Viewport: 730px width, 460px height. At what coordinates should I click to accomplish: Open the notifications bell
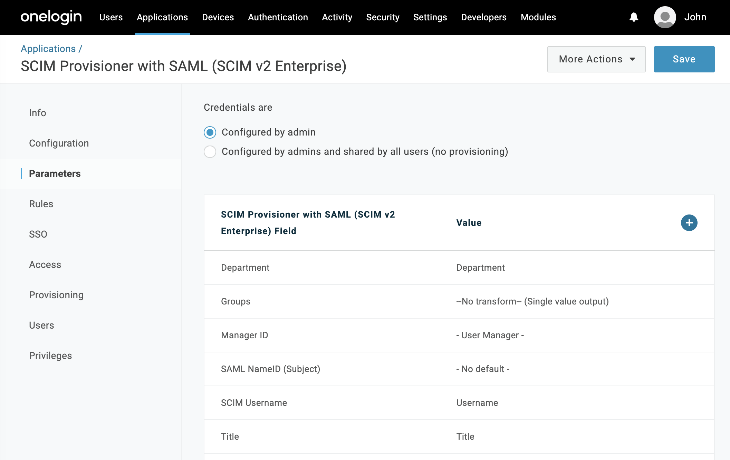[x=634, y=17]
